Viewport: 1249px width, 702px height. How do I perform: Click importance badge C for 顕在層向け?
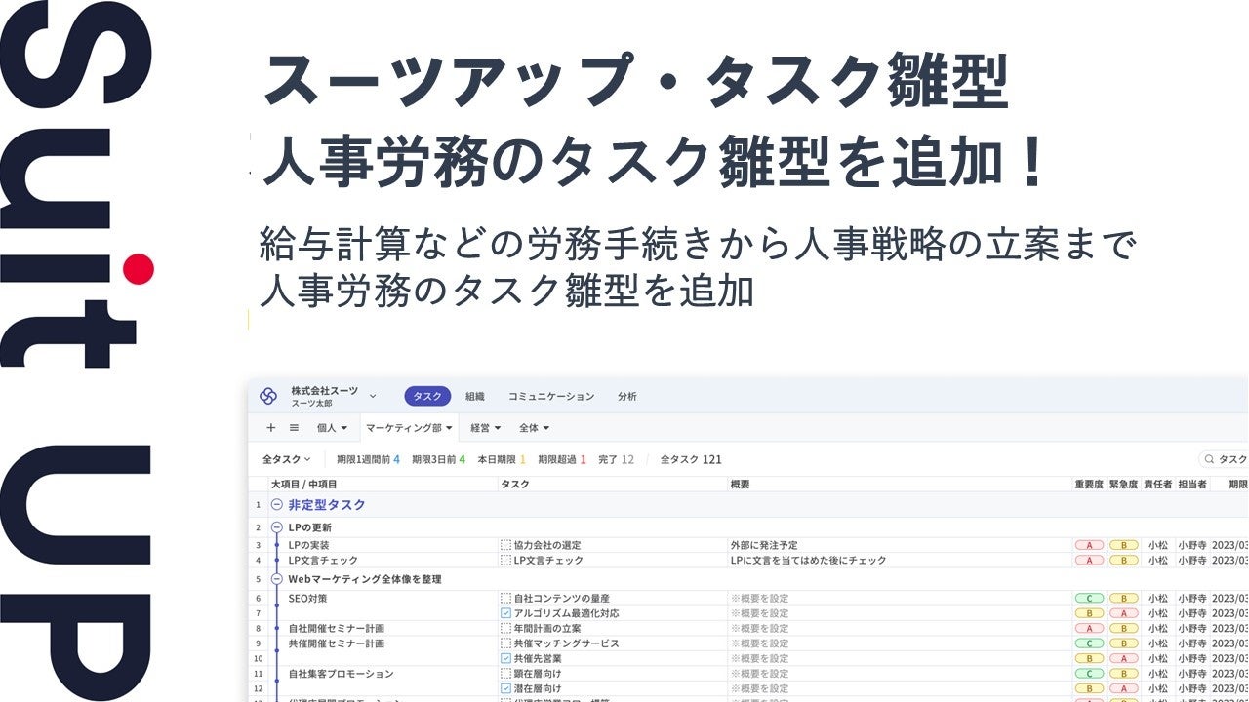pos(1089,674)
